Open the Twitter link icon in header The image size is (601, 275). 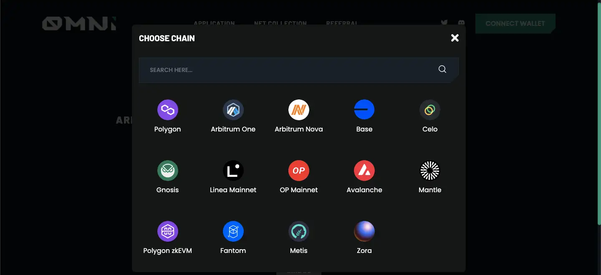tap(444, 22)
